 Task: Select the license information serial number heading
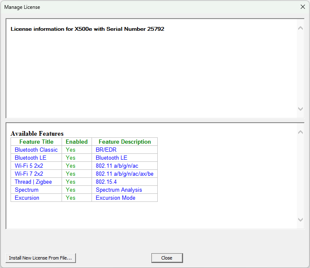coord(87,29)
